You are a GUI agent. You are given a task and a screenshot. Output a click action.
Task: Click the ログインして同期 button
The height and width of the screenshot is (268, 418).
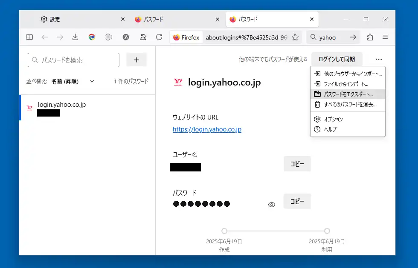[x=337, y=59]
